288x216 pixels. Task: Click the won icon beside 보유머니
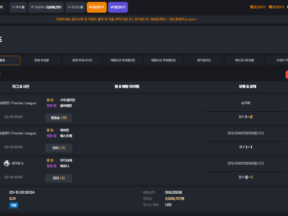32,7
